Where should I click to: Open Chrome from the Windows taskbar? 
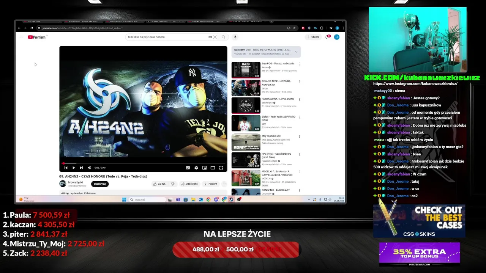click(208, 199)
